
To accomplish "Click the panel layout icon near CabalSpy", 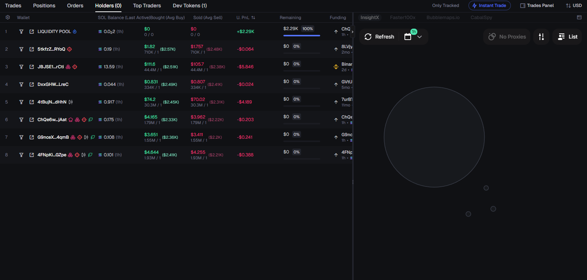I will 579,18.
